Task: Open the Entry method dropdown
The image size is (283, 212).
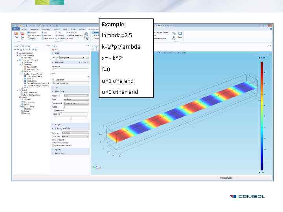Action: tap(76, 103)
